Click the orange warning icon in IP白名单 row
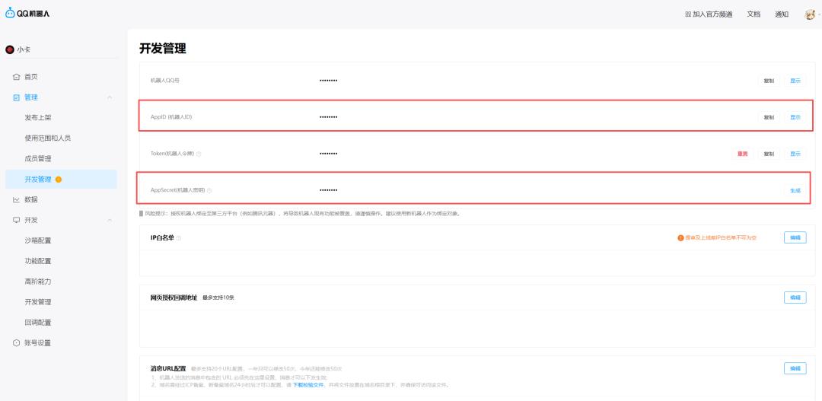 click(680, 237)
